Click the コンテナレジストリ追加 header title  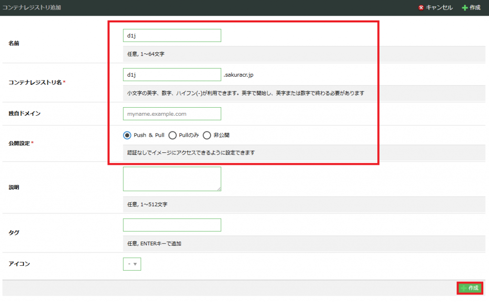click(x=32, y=8)
